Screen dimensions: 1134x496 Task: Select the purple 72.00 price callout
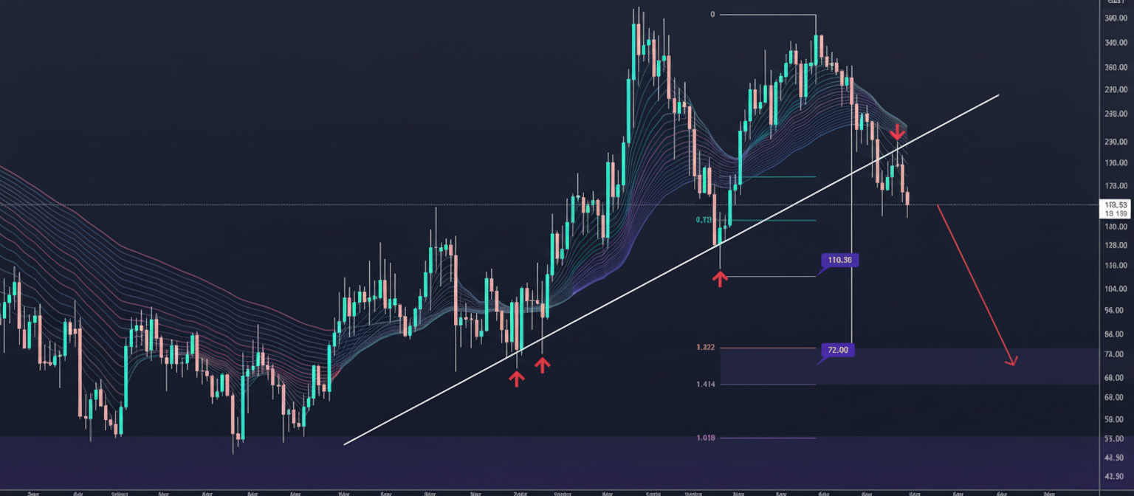tap(837, 350)
